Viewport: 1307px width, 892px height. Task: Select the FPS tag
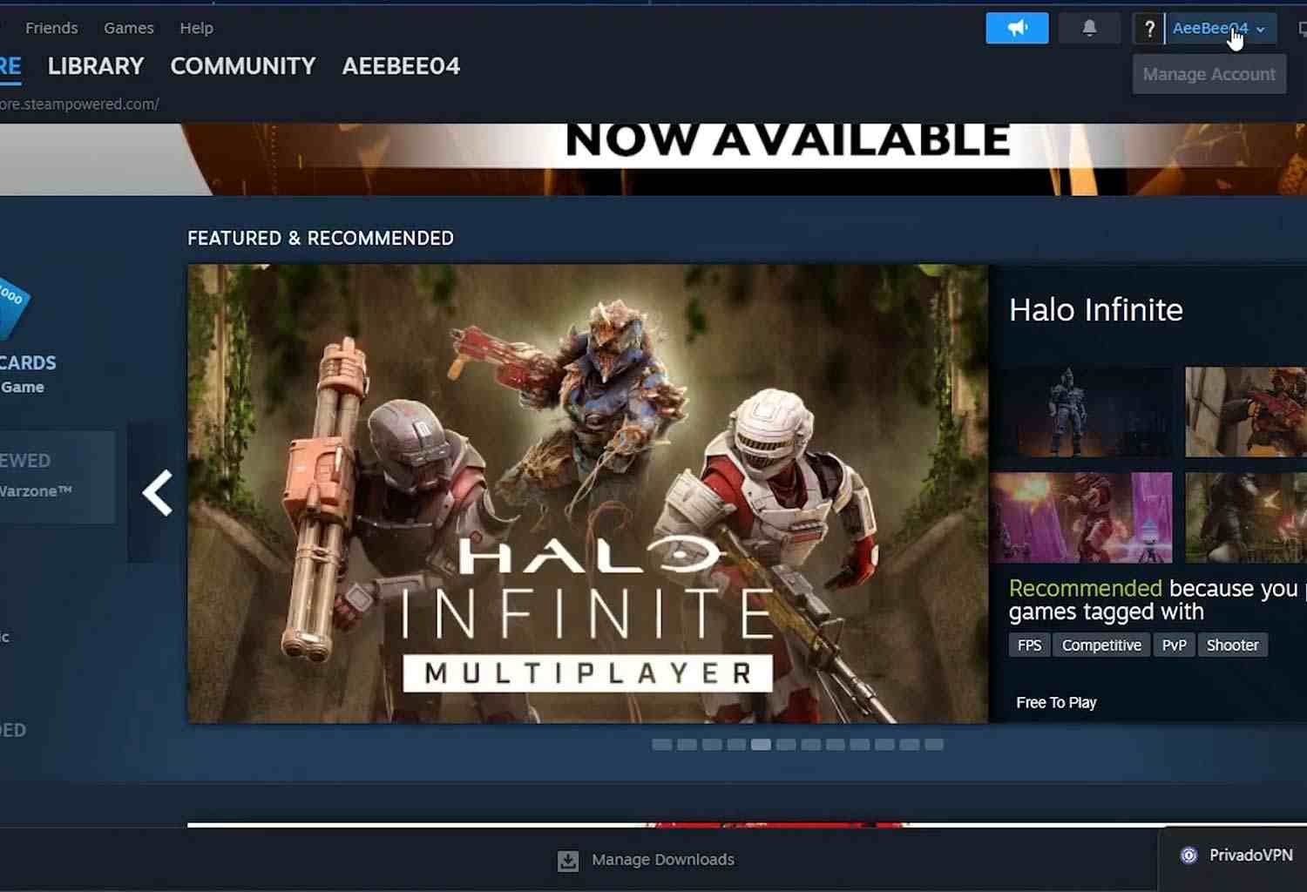pyautogui.click(x=1029, y=645)
